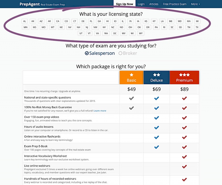Pick TX state button
This screenshot has width=222, height=185.
(197, 27)
